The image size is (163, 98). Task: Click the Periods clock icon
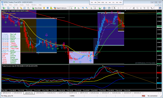[x=104, y=8]
